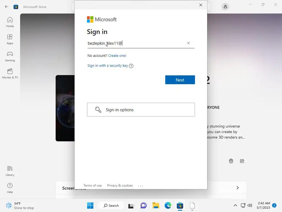
Task: Click the Next button
Action: 180,80
